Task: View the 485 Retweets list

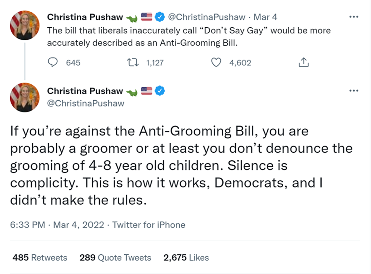Action: pos(40,258)
